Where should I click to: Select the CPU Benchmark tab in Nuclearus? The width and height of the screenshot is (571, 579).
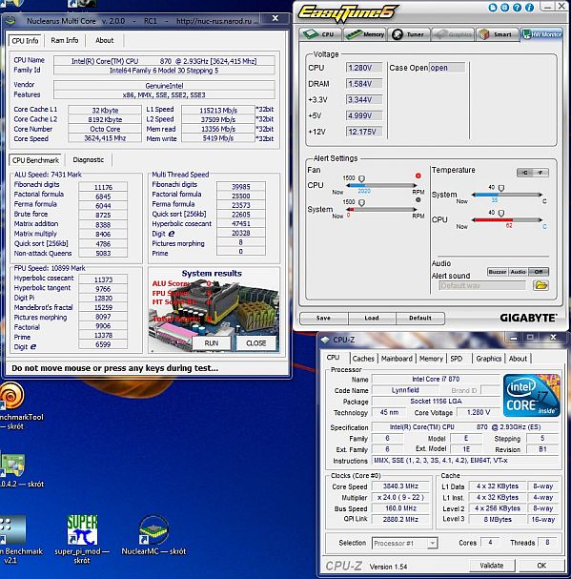pos(36,160)
